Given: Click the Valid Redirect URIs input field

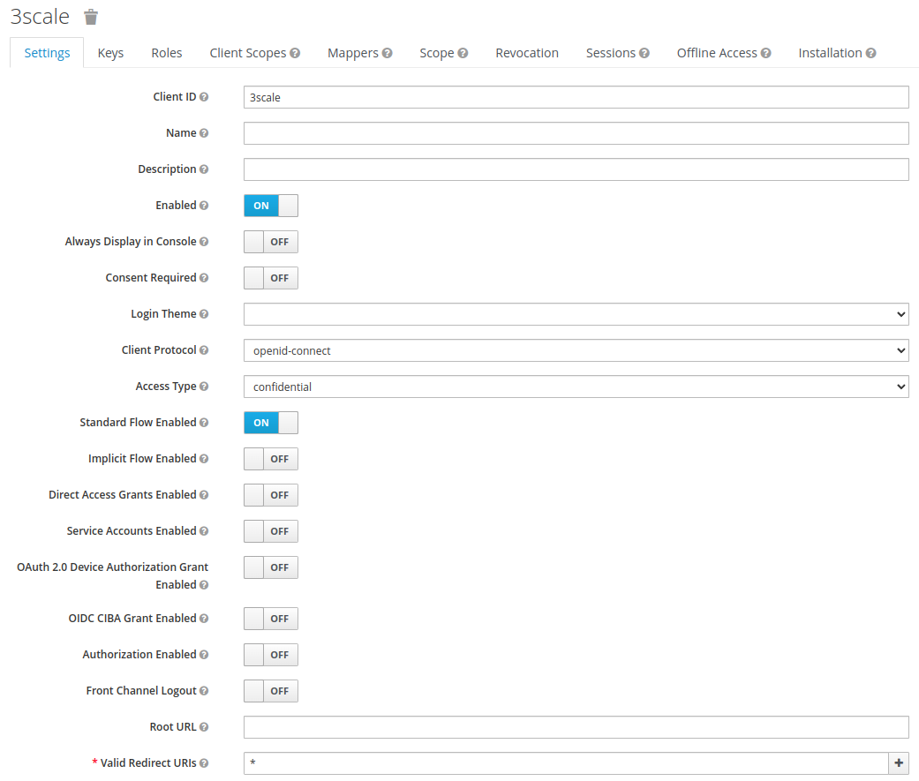Looking at the screenshot, I should click(566, 763).
